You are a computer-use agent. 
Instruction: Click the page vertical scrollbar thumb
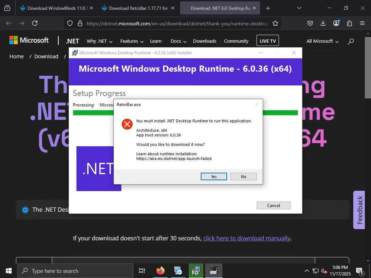click(368, 67)
